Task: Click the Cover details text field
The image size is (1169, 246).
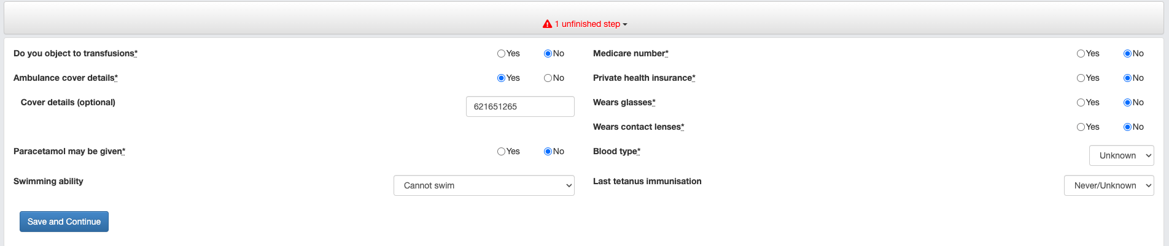Action: [x=520, y=106]
